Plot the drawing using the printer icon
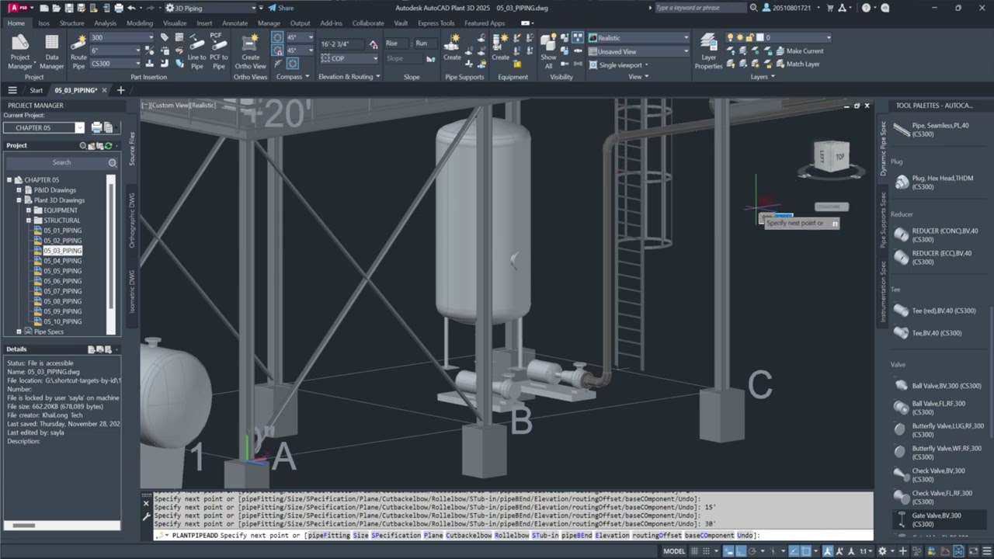This screenshot has height=559, width=994. click(119, 8)
